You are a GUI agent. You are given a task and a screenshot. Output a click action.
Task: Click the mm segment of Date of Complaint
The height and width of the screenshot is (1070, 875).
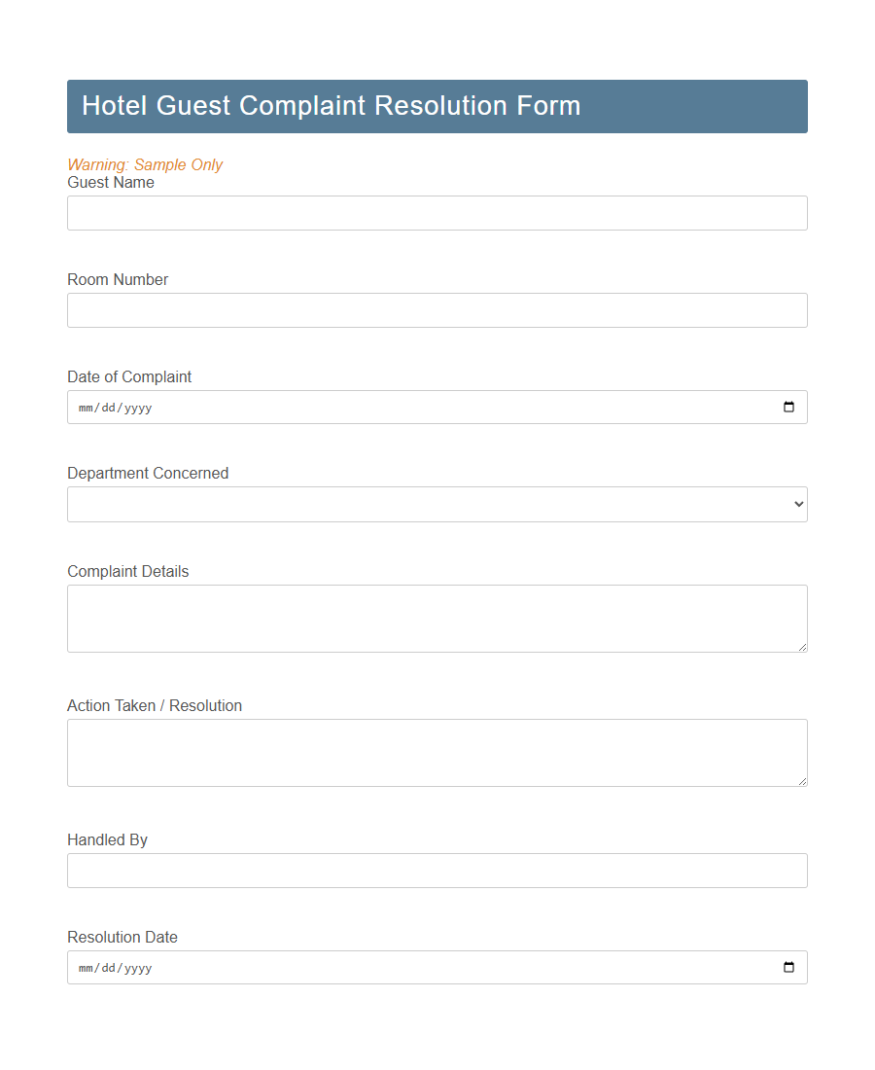(x=86, y=407)
